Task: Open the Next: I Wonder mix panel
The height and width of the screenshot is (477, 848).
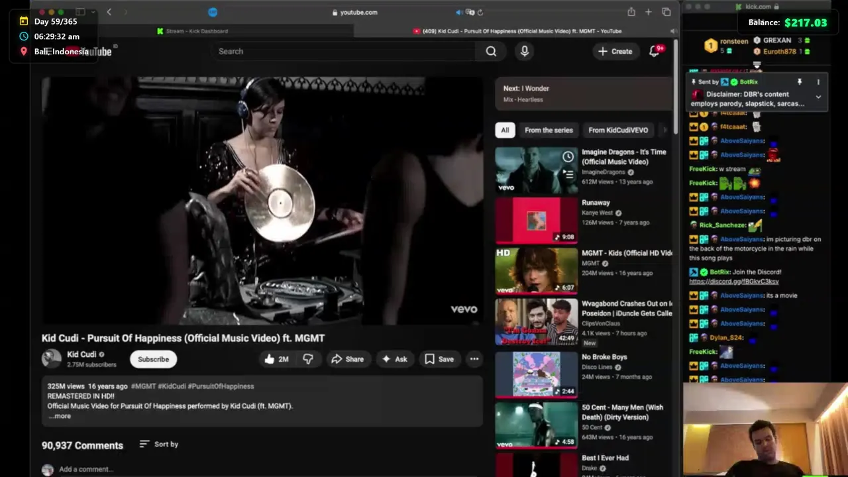Action: 583,93
